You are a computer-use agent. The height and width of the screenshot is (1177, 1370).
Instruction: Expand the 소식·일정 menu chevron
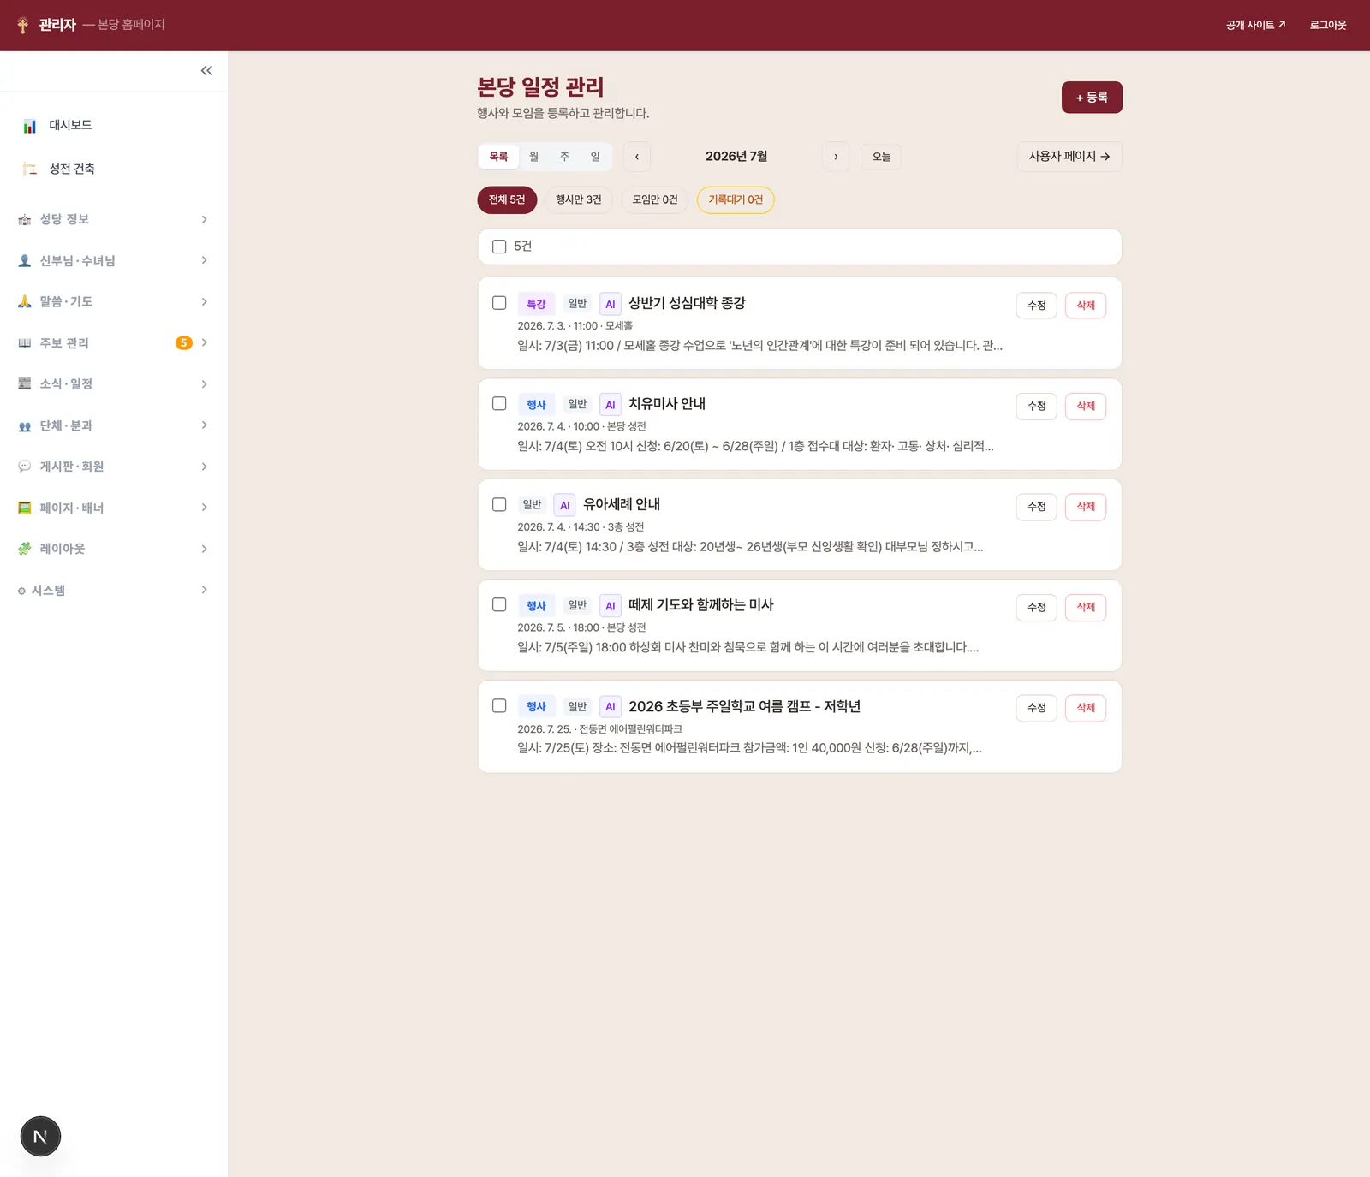coord(204,384)
